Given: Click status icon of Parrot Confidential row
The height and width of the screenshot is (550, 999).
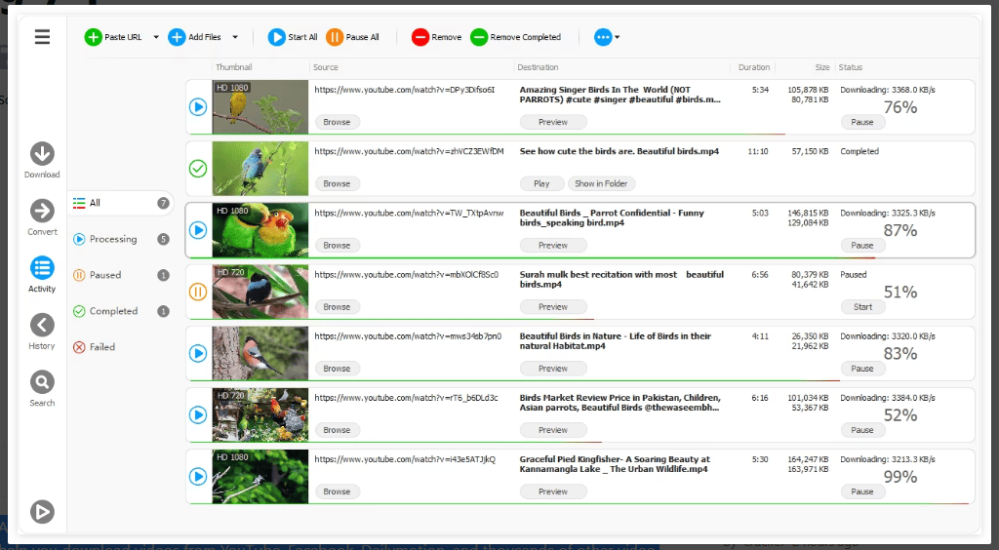Looking at the screenshot, I should (x=198, y=230).
